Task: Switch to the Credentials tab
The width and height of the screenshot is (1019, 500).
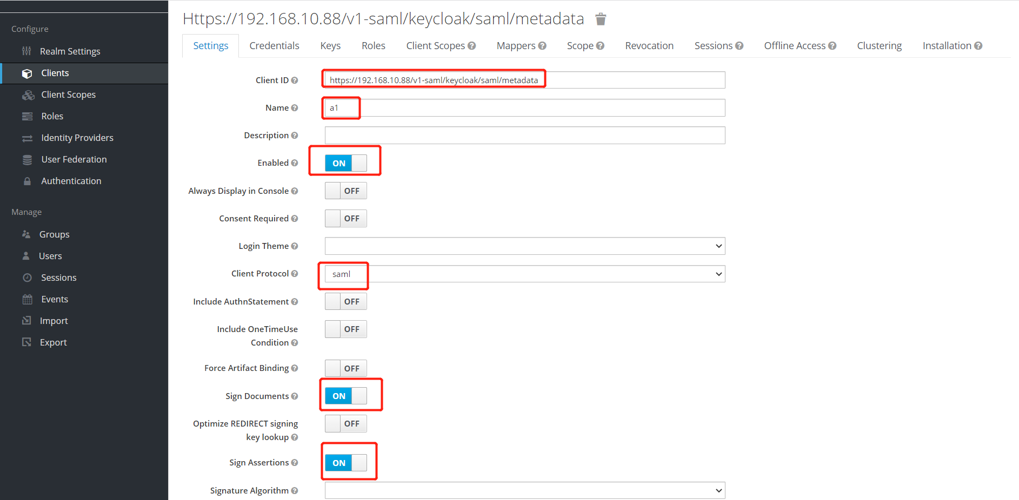Action: (274, 46)
